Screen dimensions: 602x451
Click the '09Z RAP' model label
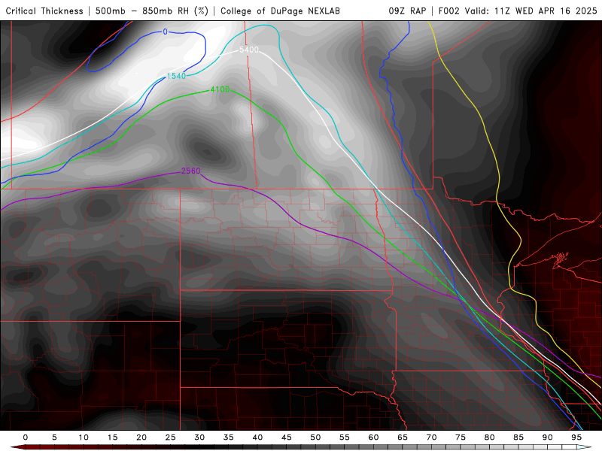(x=407, y=11)
